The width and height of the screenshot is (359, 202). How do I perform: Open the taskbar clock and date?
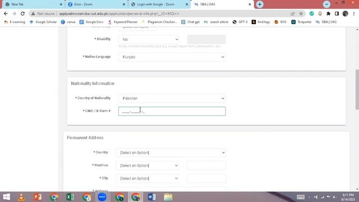point(348,197)
